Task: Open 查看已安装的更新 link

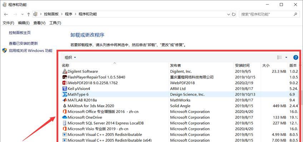Action: [x=23, y=43]
